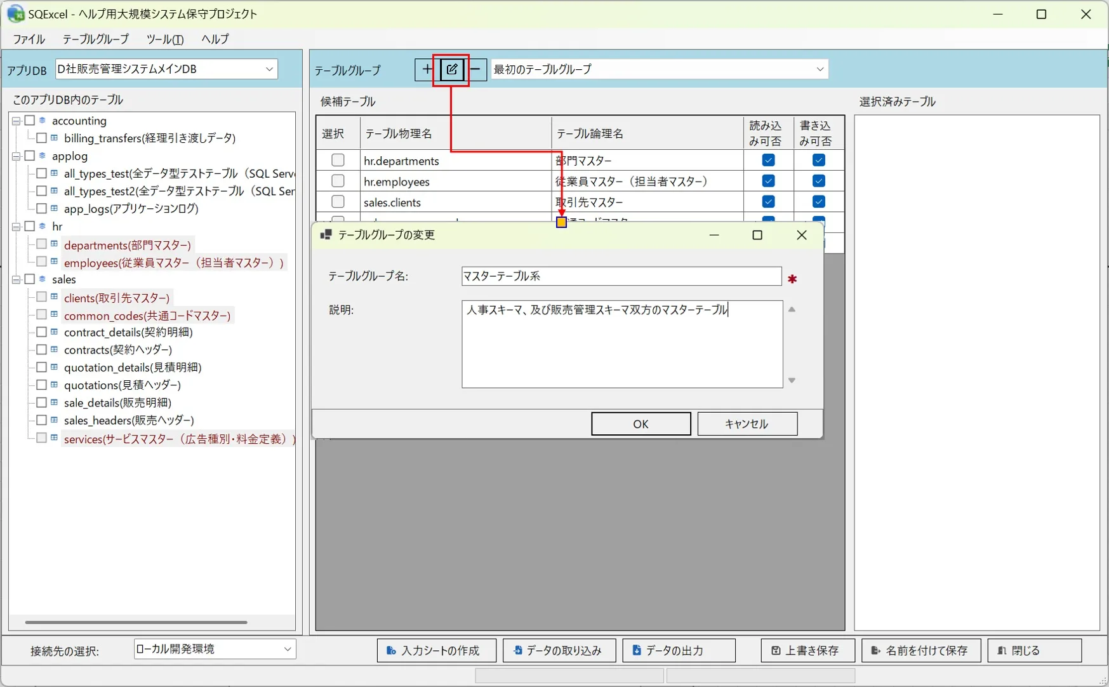Screen dimensions: 1109x687
Task: Click the edit table group pencil icon
Action: click(x=452, y=69)
